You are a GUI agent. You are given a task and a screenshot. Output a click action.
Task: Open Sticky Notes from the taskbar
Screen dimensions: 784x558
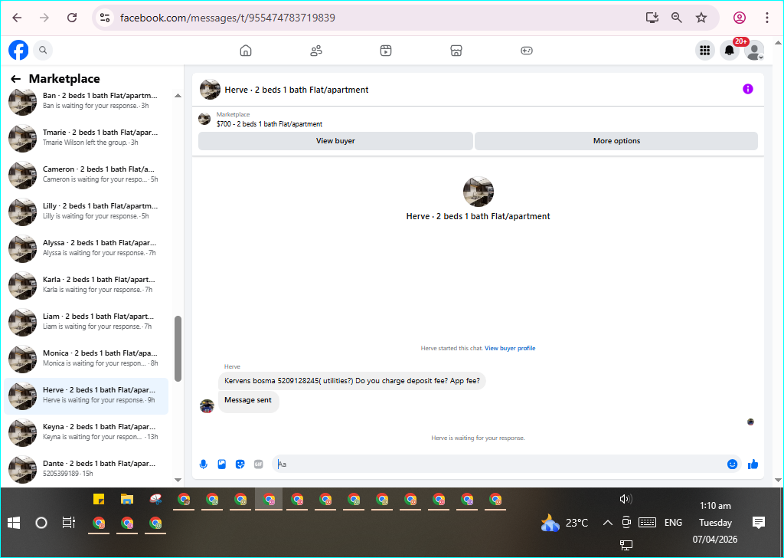point(99,500)
